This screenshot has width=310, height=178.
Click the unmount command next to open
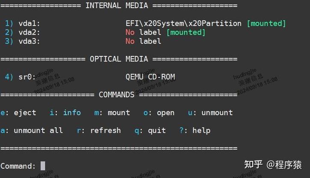point(210,113)
